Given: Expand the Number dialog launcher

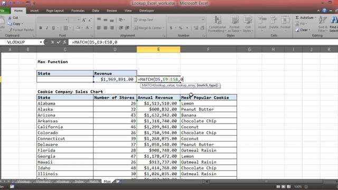Looking at the screenshot, I should tap(204, 36).
